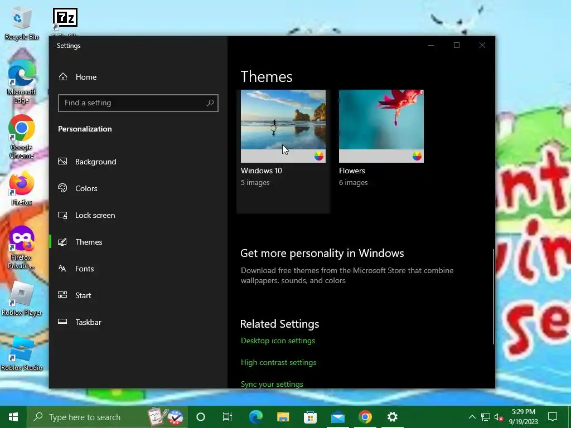Click the color wheel on Windows 10 theme

click(318, 156)
